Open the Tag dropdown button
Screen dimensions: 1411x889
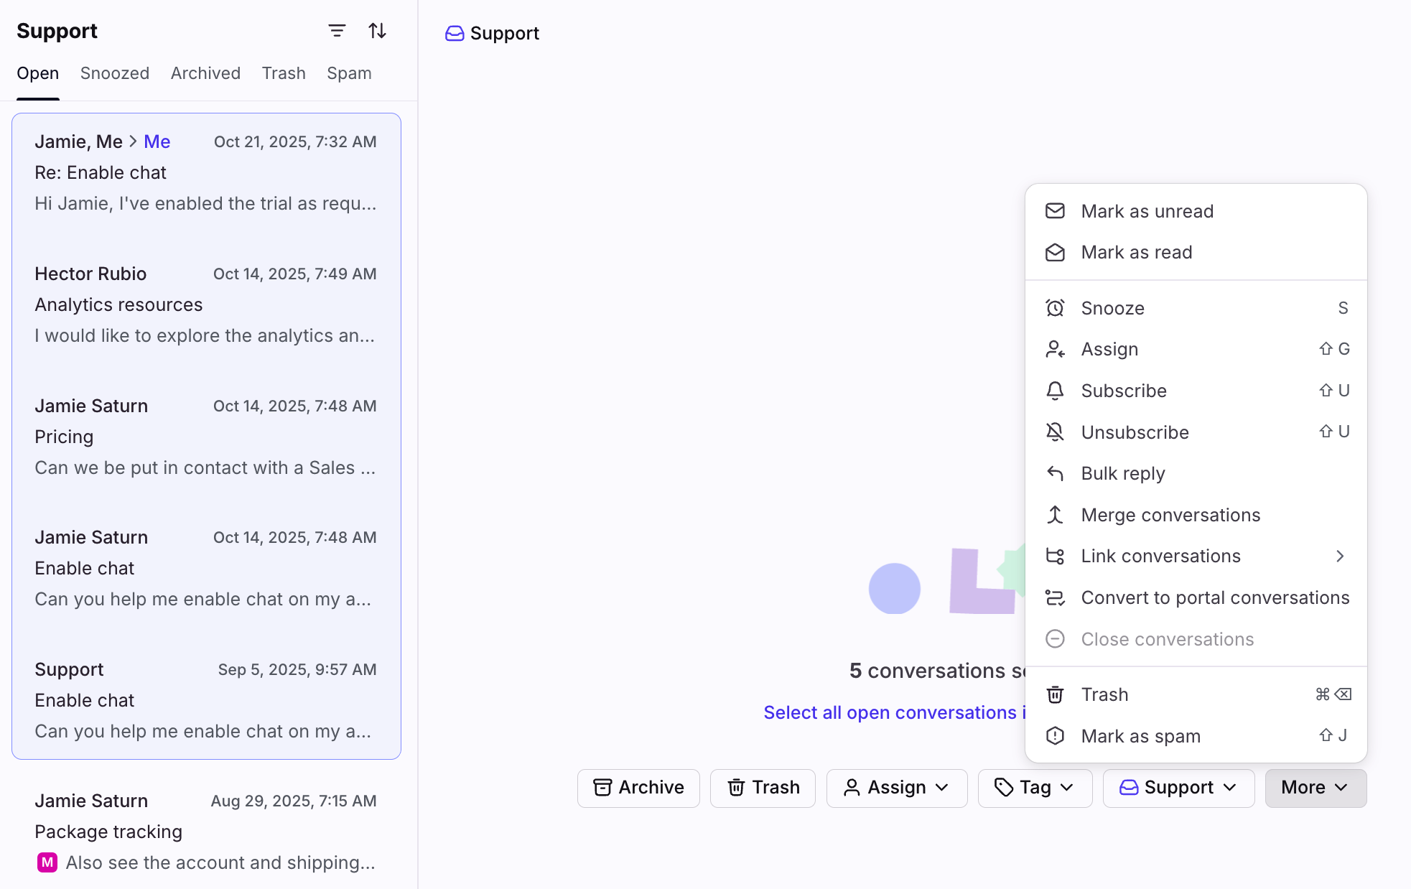coord(1035,788)
